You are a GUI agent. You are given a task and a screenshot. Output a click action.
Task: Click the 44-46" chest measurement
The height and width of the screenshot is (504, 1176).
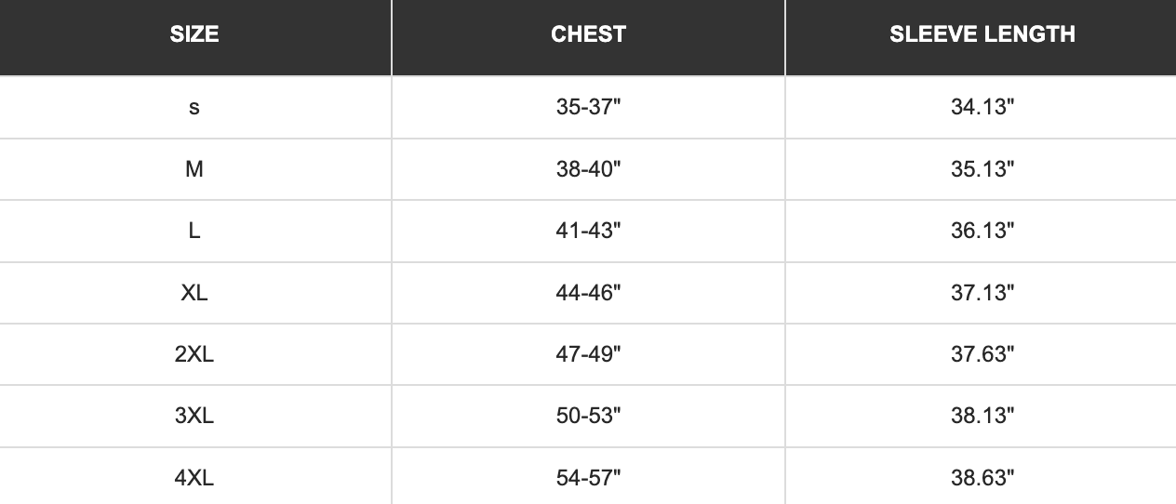click(588, 293)
